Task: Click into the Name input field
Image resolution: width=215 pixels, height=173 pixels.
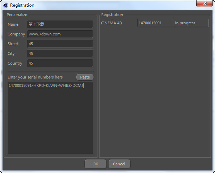Action: pos(60,24)
